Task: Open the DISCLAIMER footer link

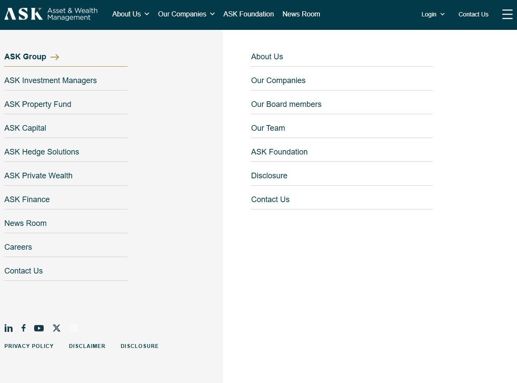Action: [87, 346]
